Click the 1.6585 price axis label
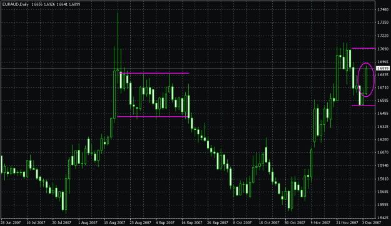 click(383, 101)
